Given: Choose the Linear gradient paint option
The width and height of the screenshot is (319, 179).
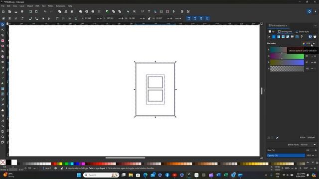Looking at the screenshot, I should point(279,37).
